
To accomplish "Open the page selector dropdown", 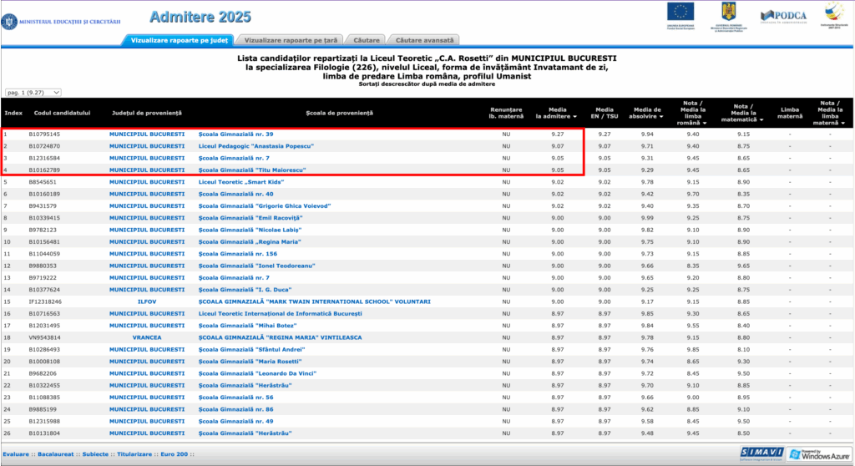I will (x=33, y=93).
